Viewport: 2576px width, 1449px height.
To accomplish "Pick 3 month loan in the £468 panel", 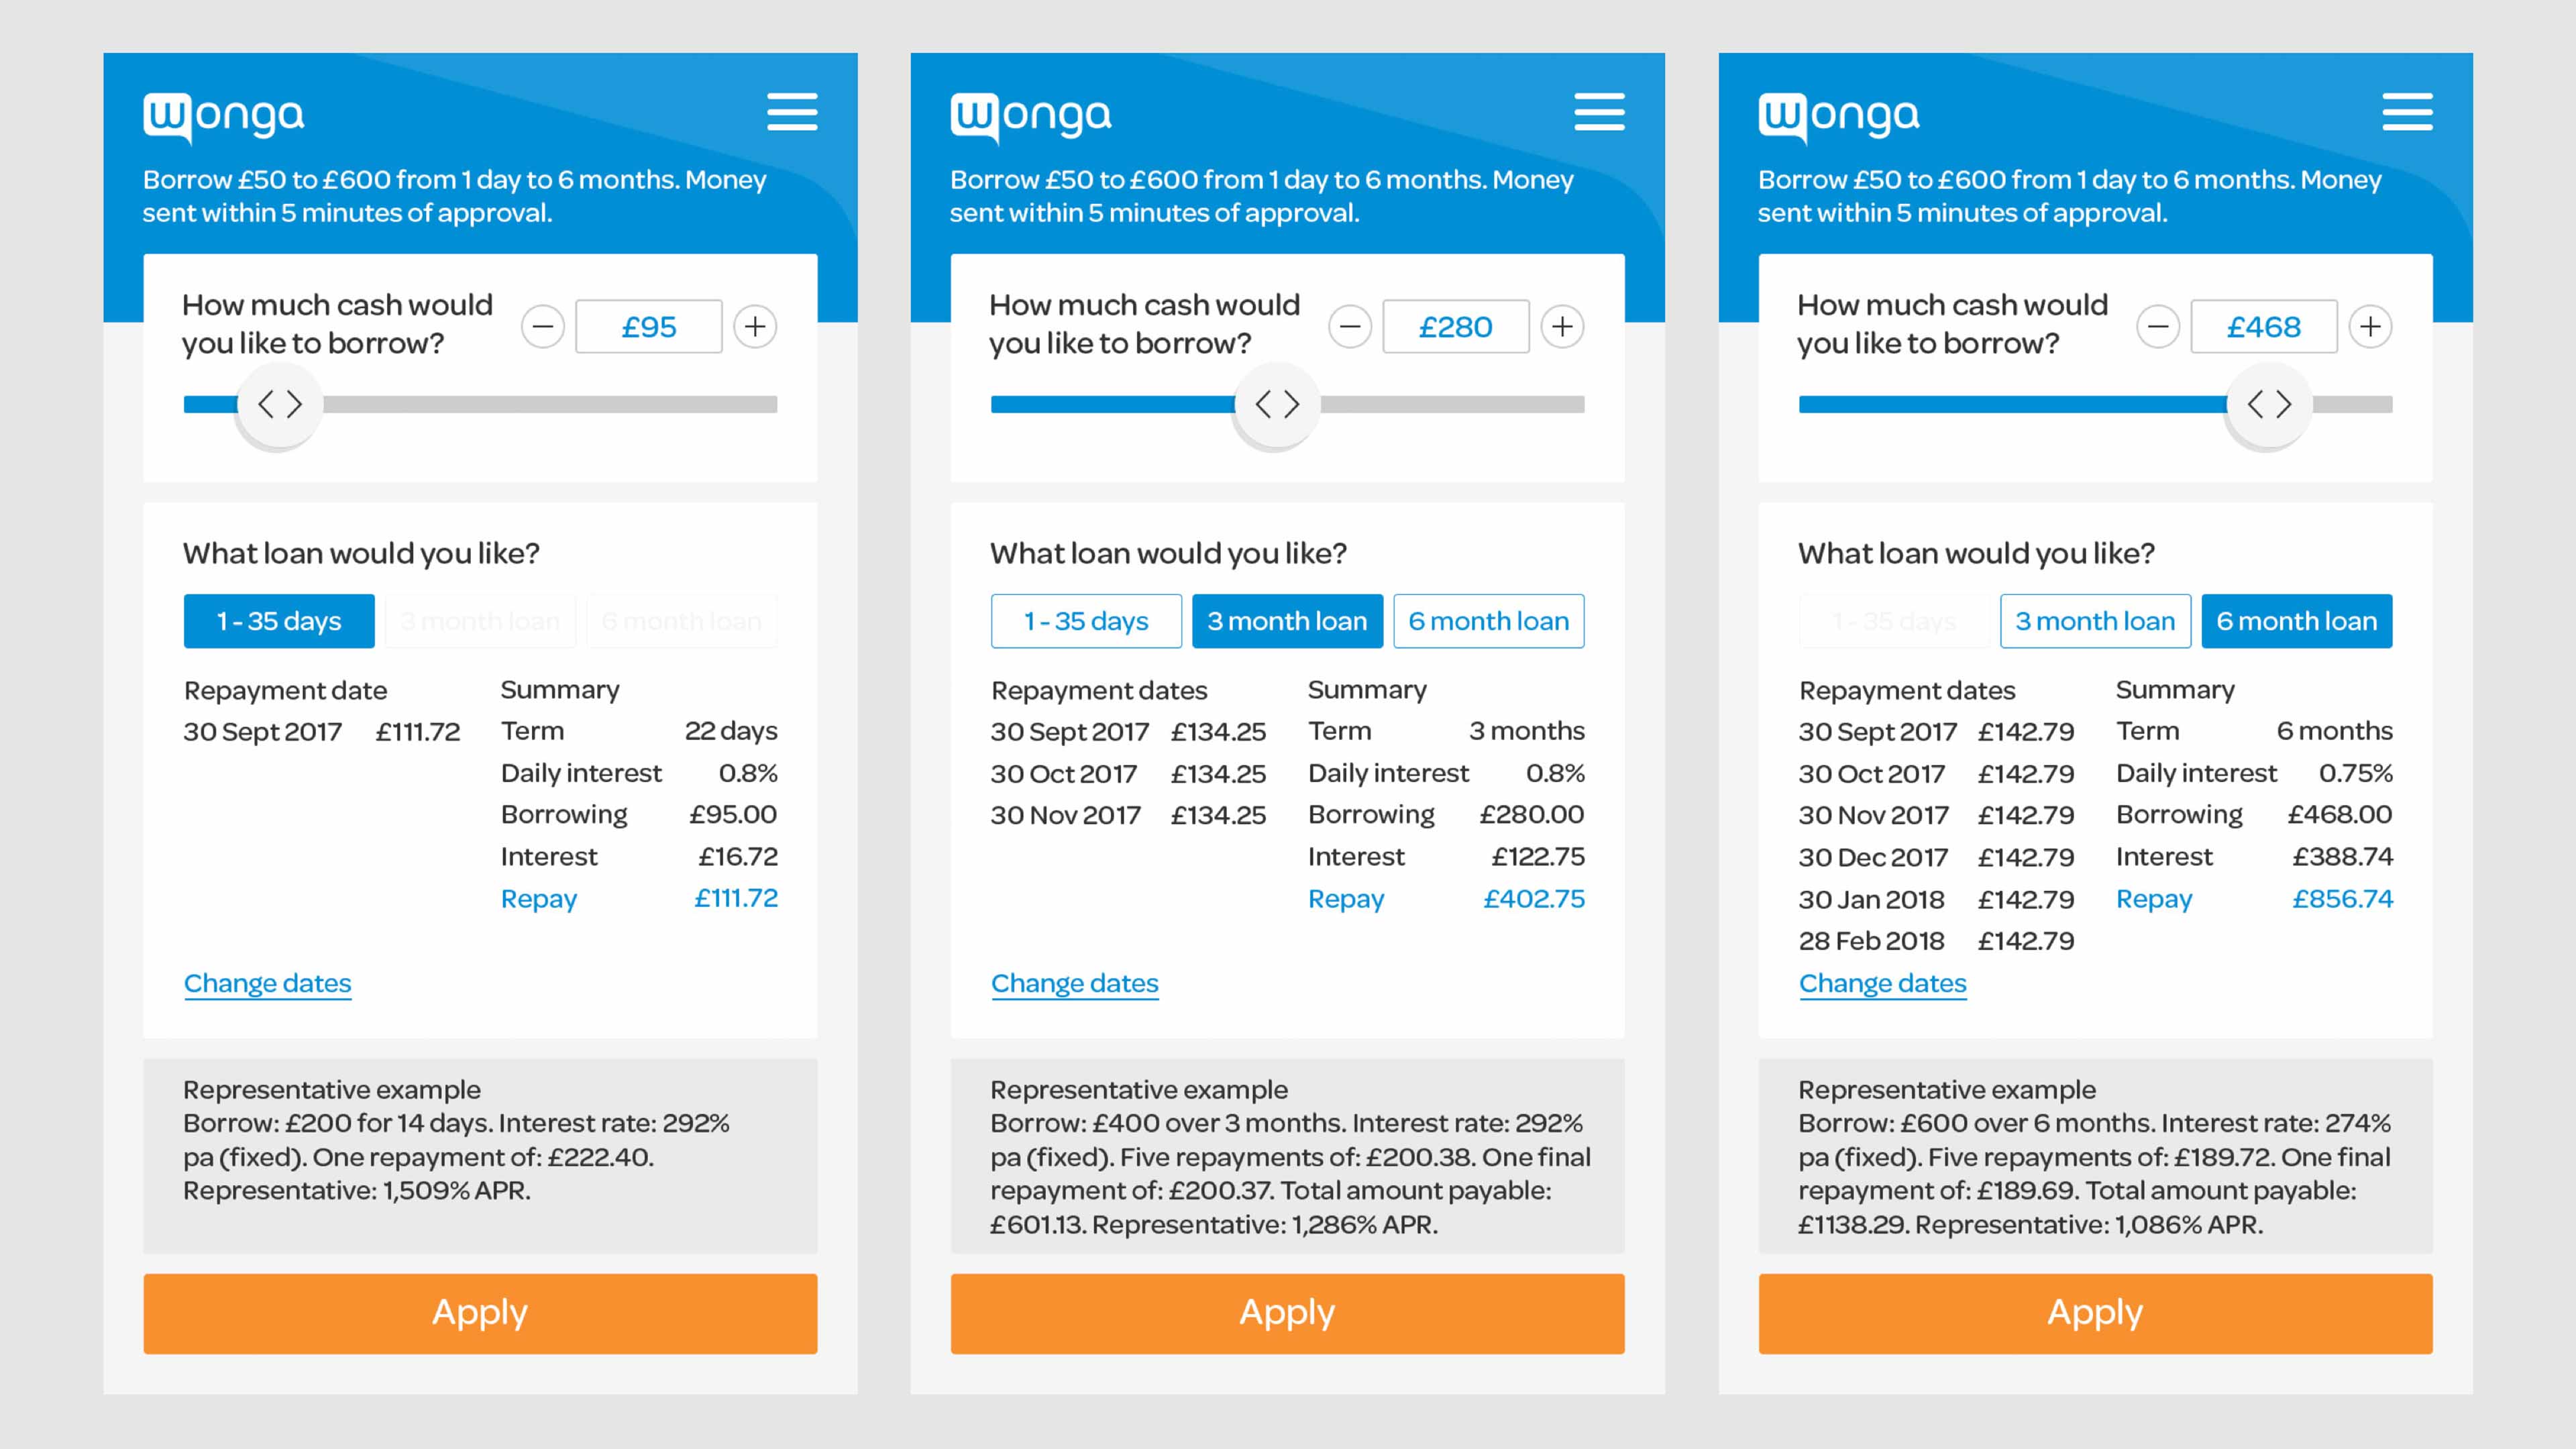I will [x=2095, y=621].
